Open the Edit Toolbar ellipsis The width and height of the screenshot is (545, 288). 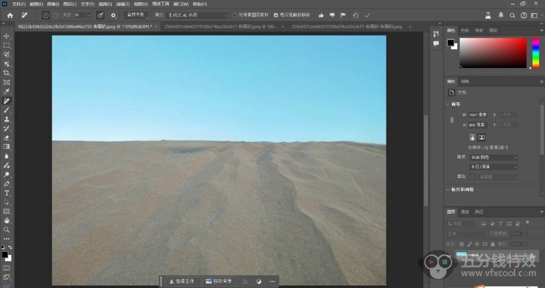(x=6, y=239)
